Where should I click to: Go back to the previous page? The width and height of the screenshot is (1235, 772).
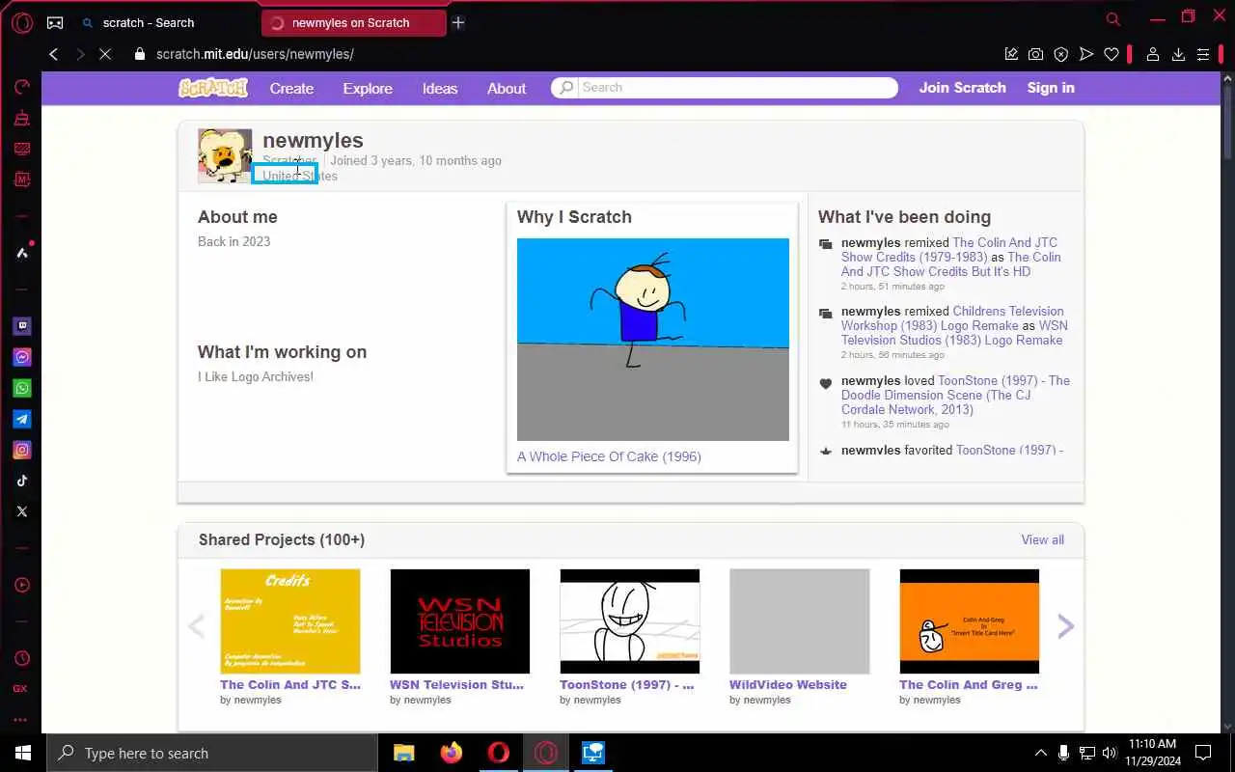[54, 55]
